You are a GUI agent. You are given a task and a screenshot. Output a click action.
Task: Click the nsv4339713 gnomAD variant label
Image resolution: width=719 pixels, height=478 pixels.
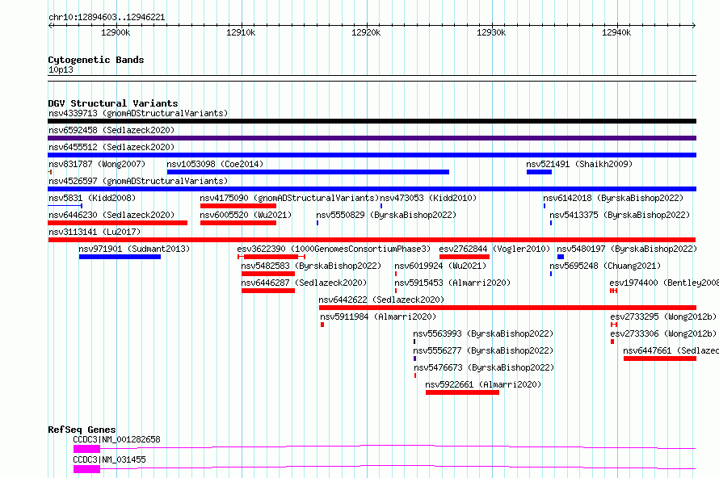(x=138, y=113)
